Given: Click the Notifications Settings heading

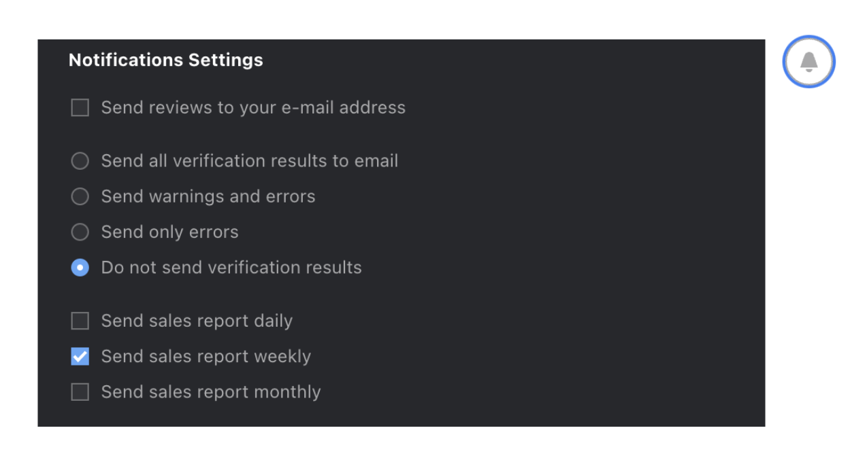Looking at the screenshot, I should pos(166,60).
